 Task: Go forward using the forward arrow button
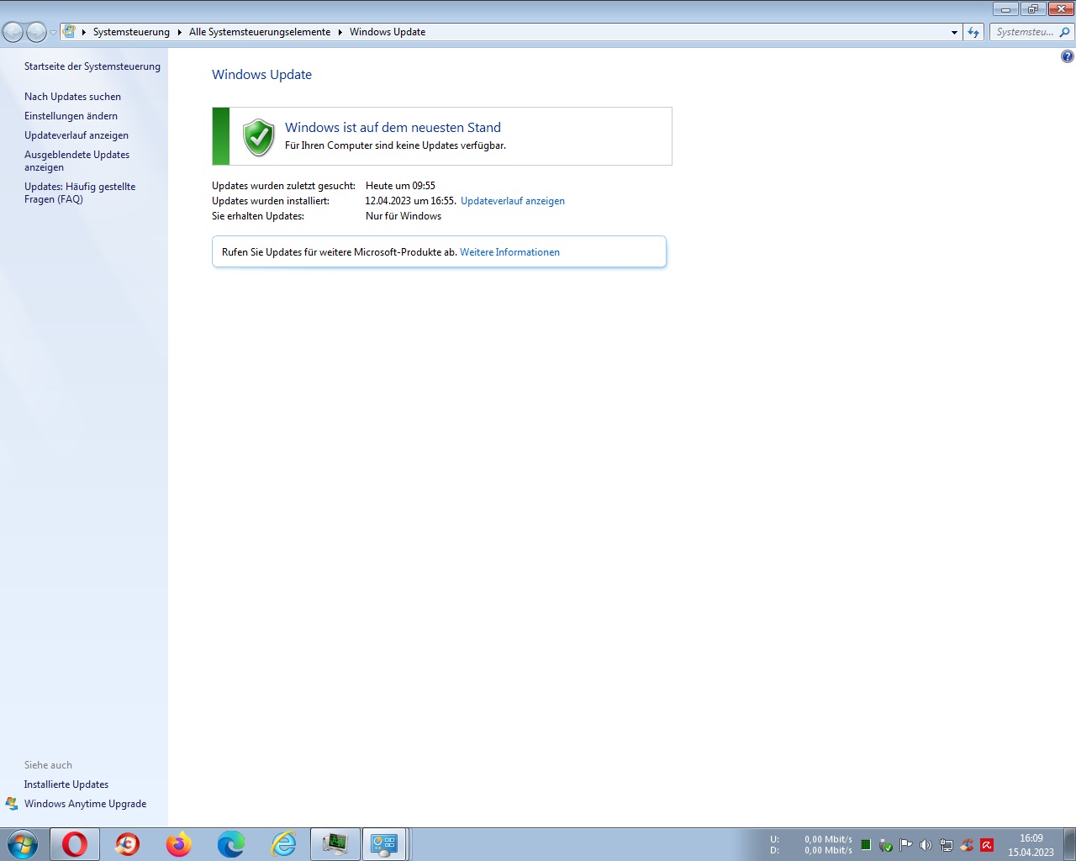click(36, 32)
